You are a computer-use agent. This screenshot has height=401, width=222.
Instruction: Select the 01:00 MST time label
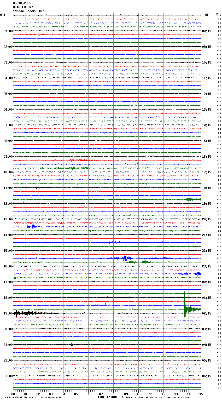click(8, 31)
